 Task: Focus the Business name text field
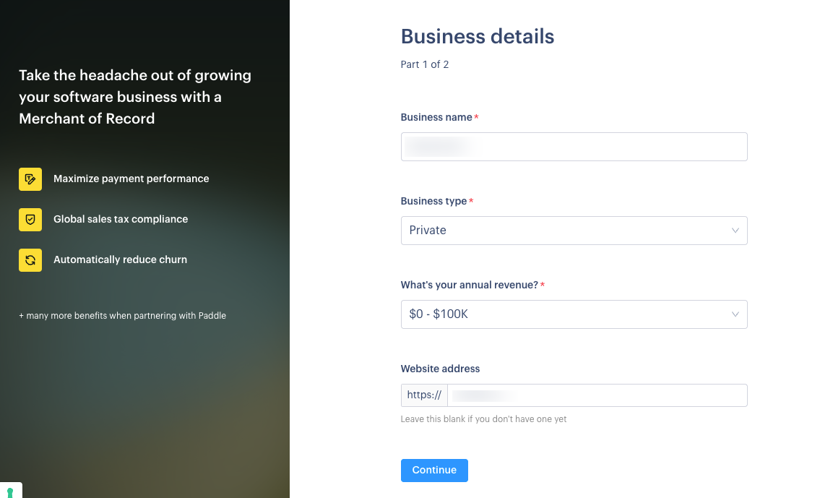(574, 147)
